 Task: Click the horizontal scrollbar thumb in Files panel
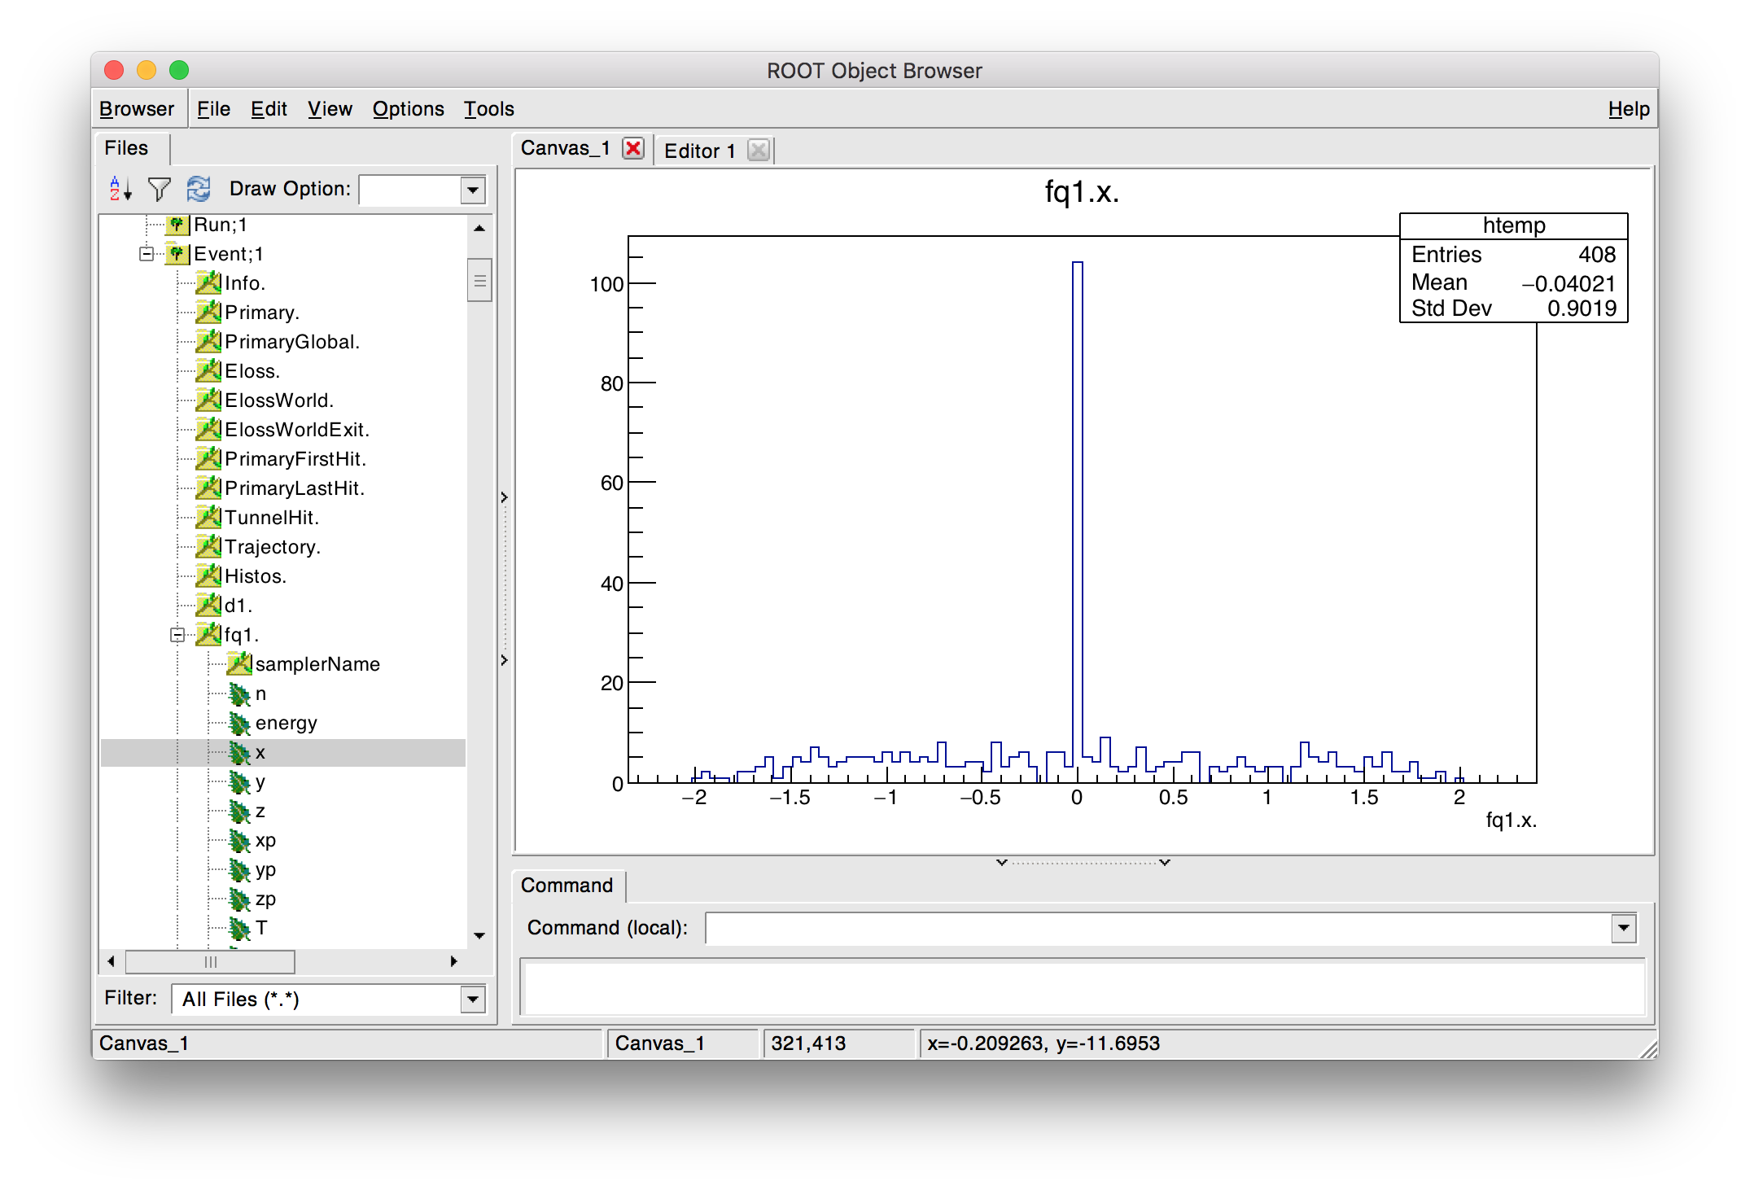(210, 961)
